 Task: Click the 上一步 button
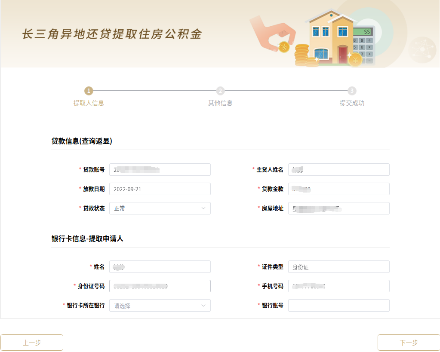[x=32, y=343]
